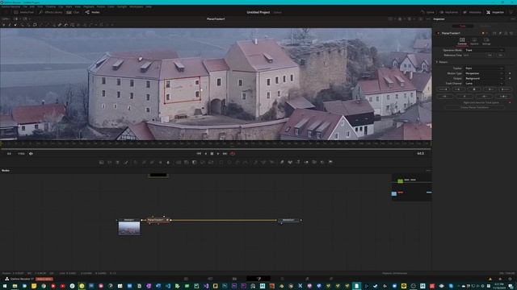Click the Track To Start button
This screenshot has width=517, height=290.
coord(443,89)
